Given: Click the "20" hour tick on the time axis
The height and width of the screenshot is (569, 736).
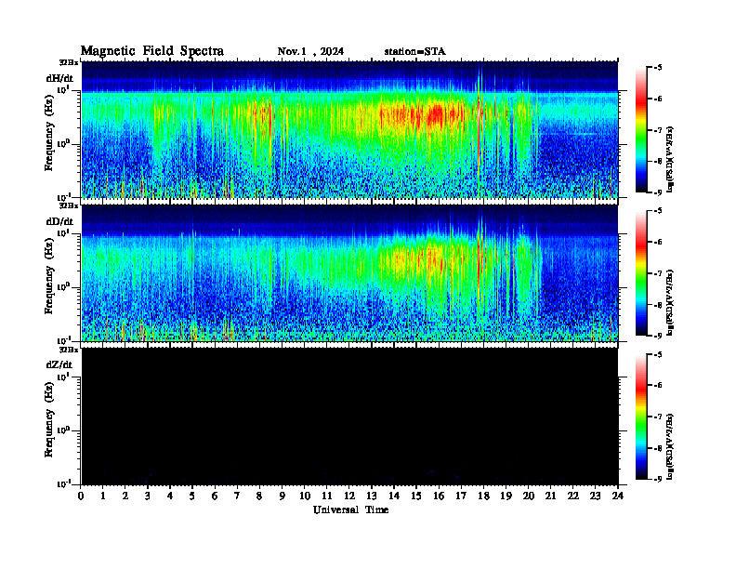Looking at the screenshot, I should pyautogui.click(x=529, y=496).
